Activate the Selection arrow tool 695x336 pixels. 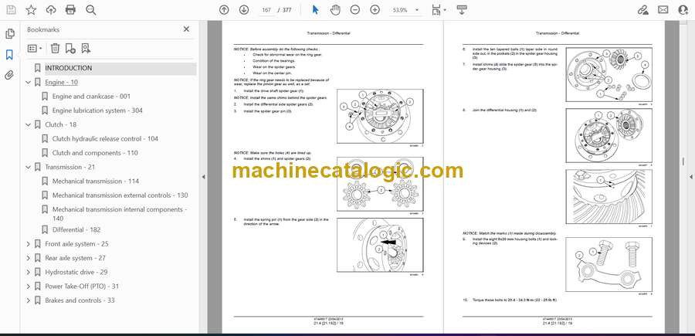pos(316,10)
